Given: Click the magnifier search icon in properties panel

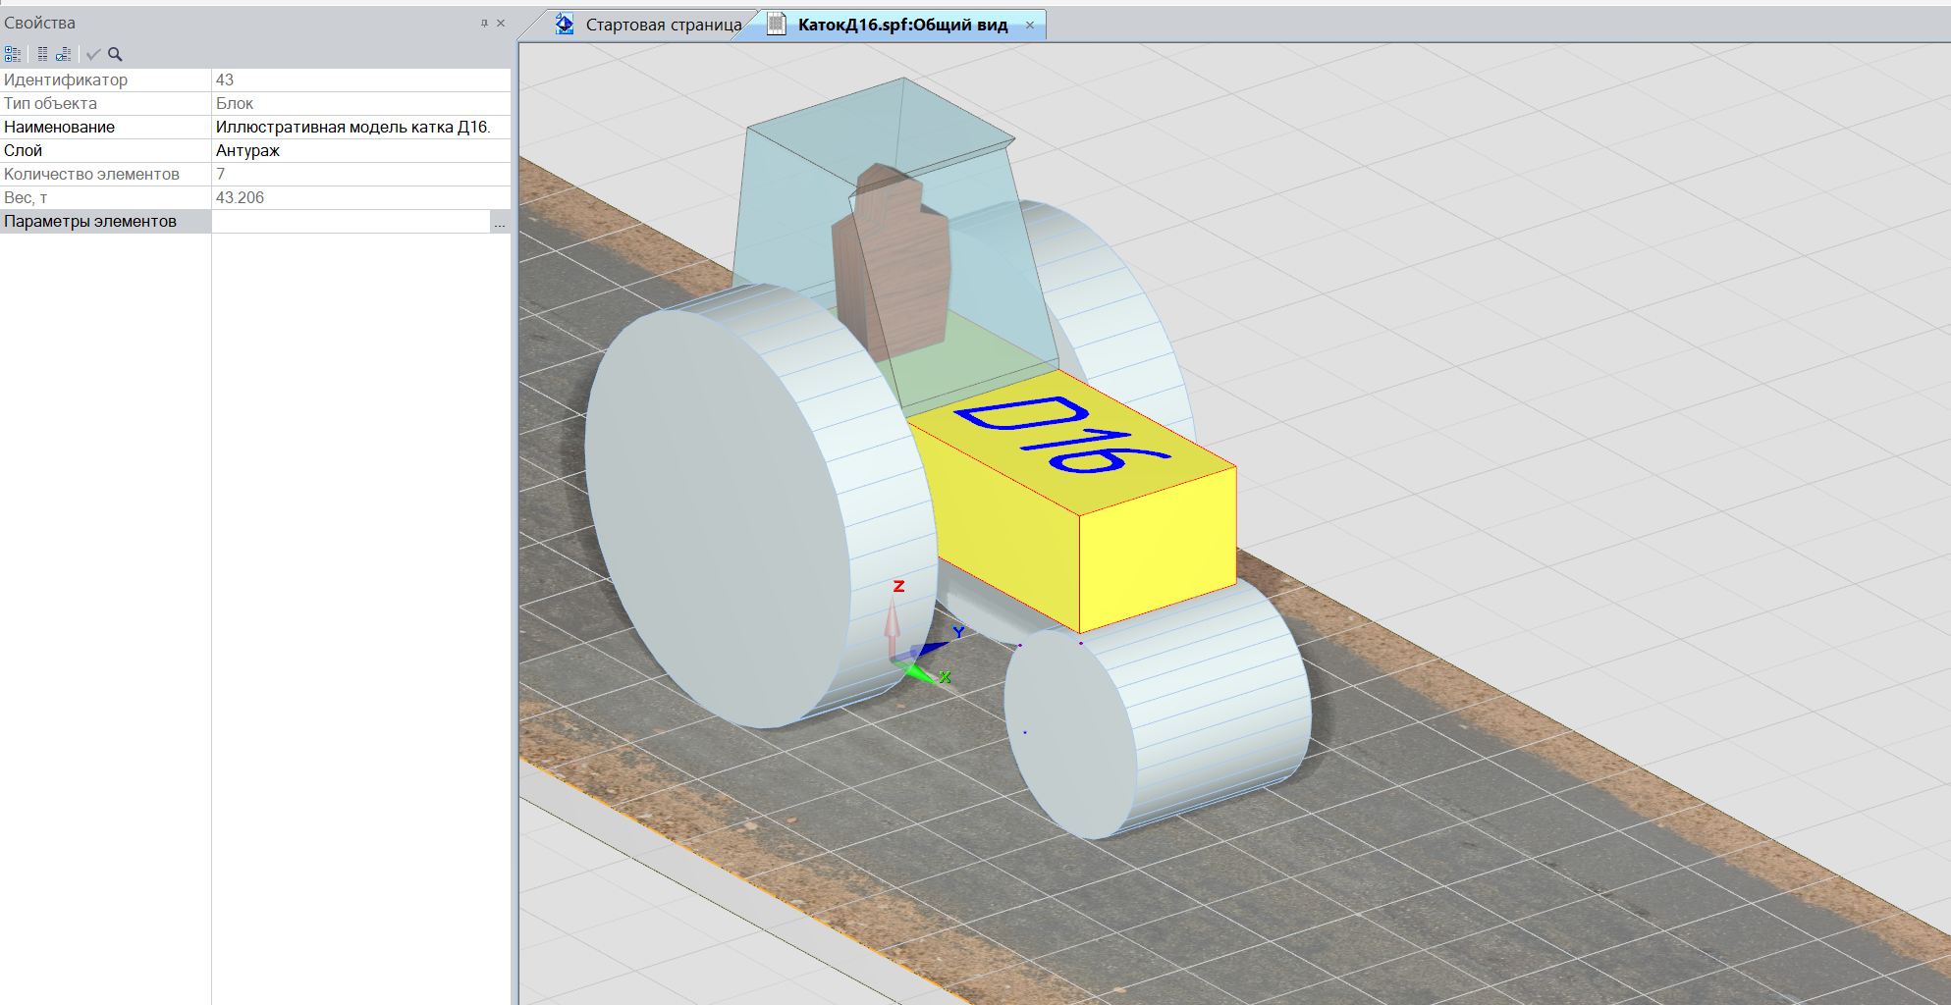Looking at the screenshot, I should [115, 54].
